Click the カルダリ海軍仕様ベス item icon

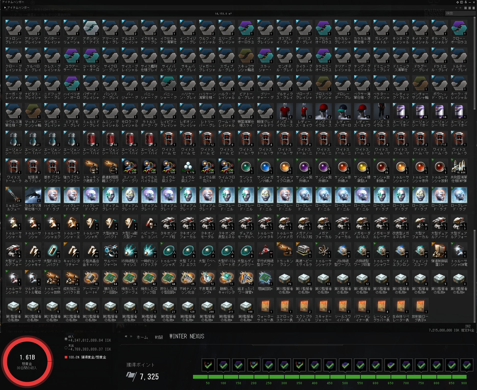(33, 195)
